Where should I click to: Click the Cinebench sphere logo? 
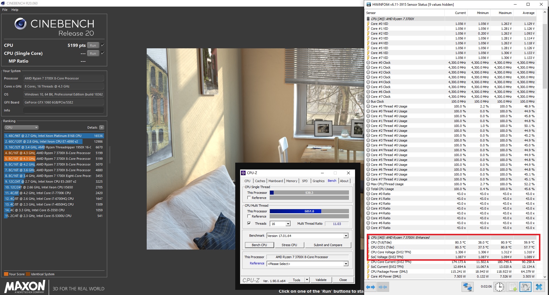[21, 24]
